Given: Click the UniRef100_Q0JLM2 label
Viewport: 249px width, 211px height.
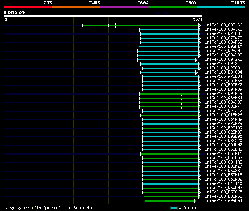Looking at the screenshot, I should tap(223, 145).
